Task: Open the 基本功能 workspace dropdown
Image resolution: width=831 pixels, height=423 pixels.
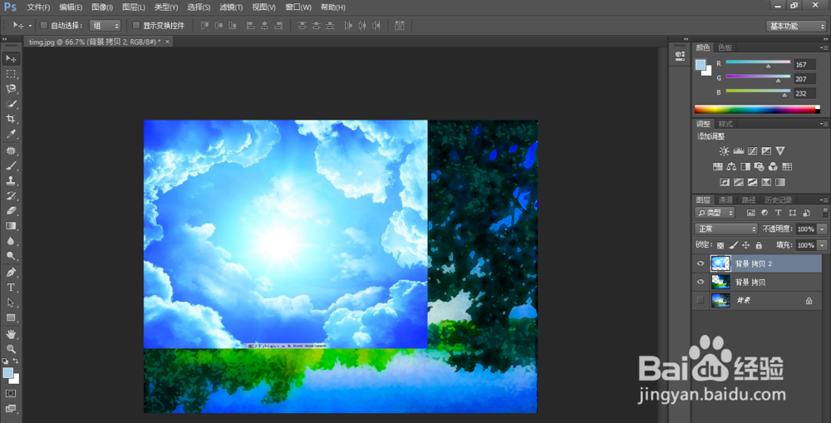Action: [x=797, y=26]
